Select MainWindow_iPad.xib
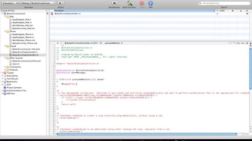This screenshot has height=141, width=252. pyautogui.click(x=22, y=25)
